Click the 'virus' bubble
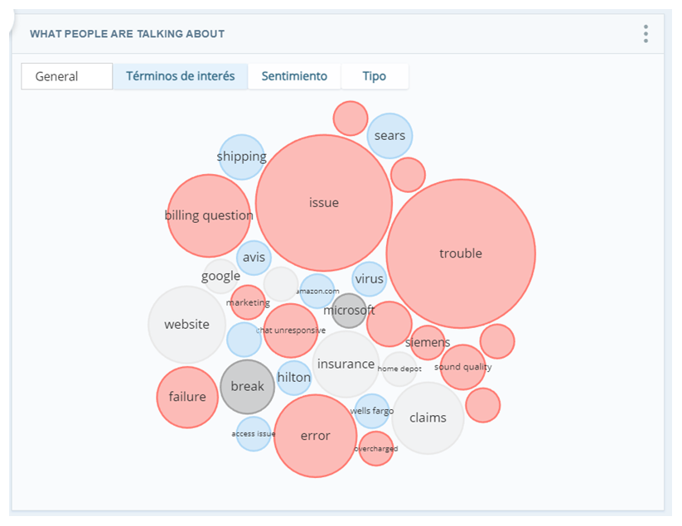The width and height of the screenshot is (682, 526). click(x=370, y=279)
